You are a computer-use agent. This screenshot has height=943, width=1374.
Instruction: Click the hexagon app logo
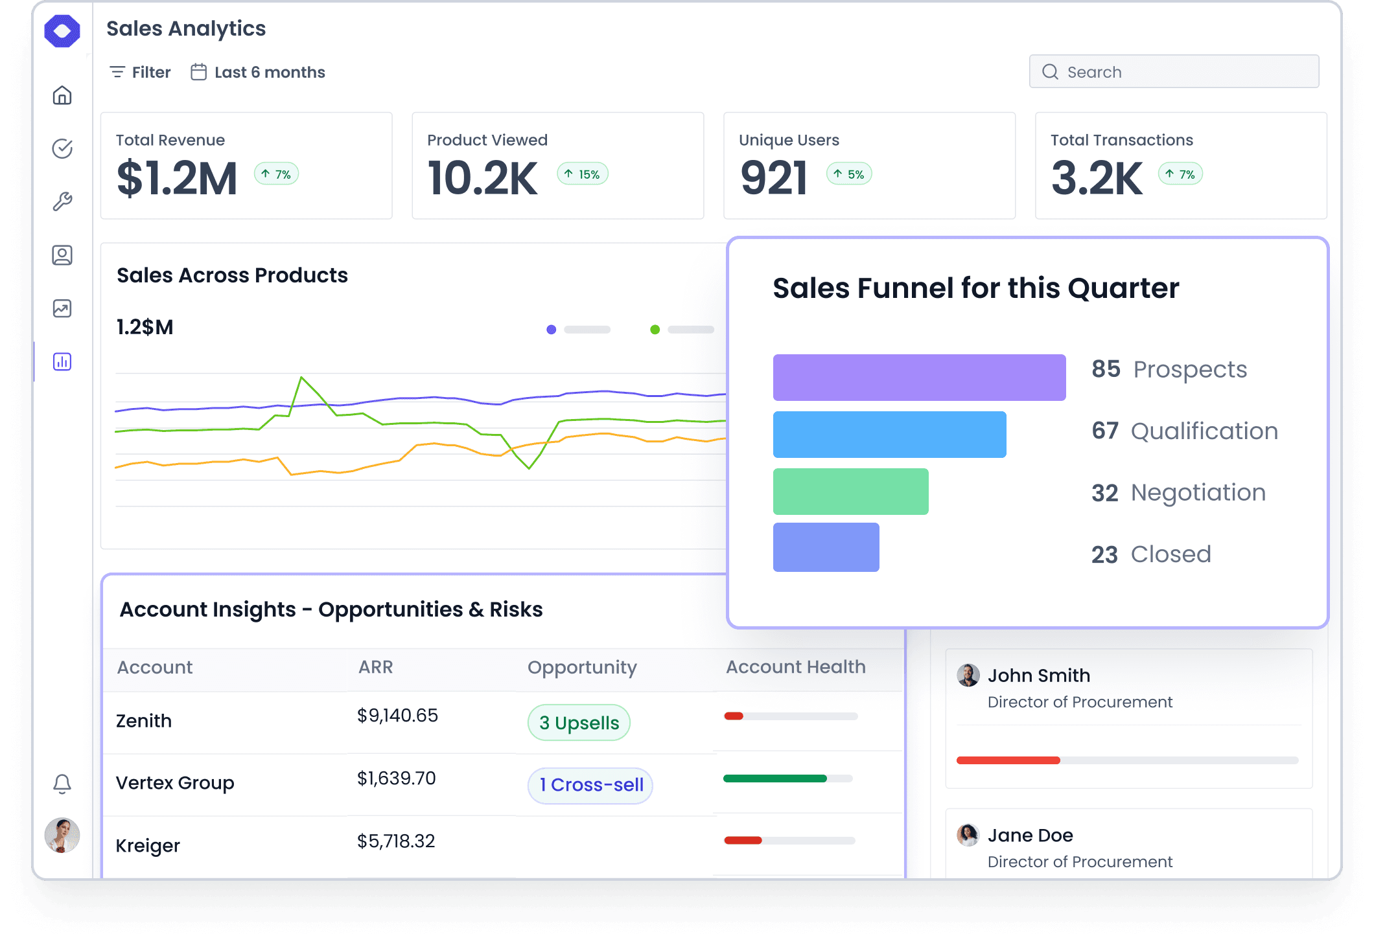point(62,30)
